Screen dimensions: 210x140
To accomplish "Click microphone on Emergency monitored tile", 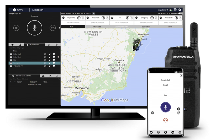I will pos(152,18).
